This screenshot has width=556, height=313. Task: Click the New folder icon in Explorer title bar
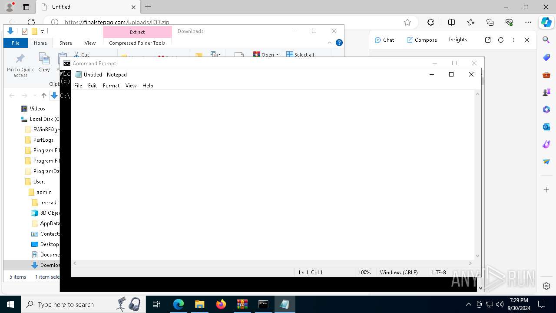34,31
